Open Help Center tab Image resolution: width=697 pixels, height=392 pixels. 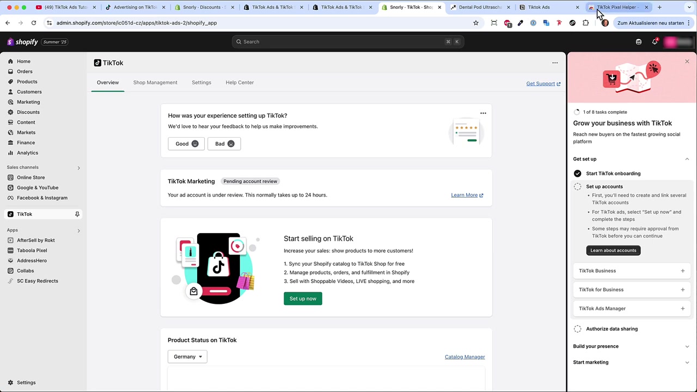click(240, 83)
